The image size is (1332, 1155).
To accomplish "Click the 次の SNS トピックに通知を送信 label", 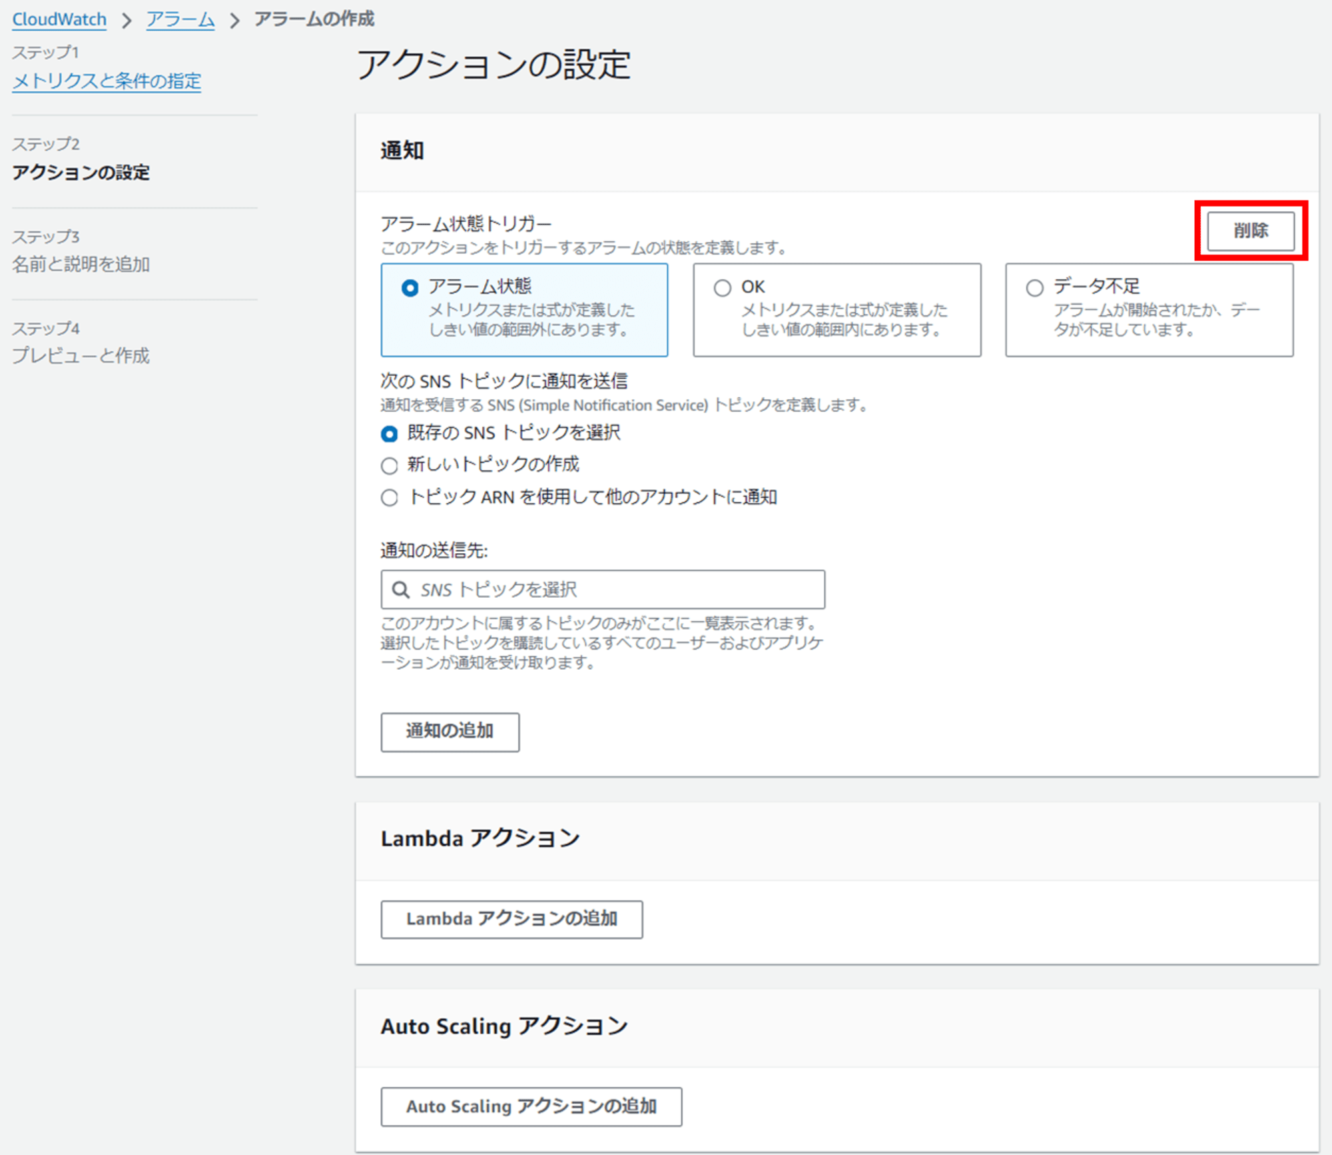I will tap(504, 381).
